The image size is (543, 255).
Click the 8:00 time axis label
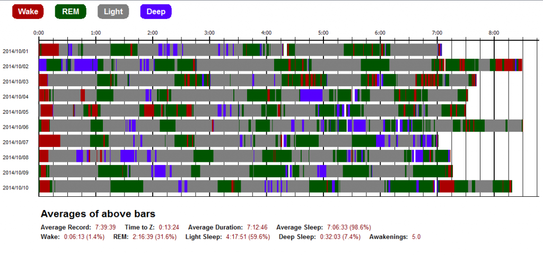494,33
